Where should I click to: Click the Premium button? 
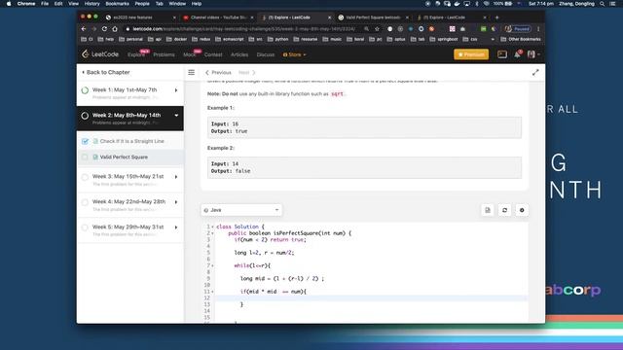tap(471, 54)
